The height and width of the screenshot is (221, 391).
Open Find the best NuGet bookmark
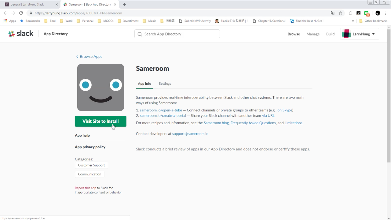click(x=306, y=21)
